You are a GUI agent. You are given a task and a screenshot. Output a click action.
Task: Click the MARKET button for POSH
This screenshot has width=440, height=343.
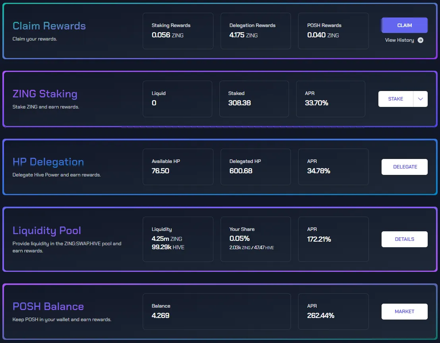pyautogui.click(x=404, y=312)
